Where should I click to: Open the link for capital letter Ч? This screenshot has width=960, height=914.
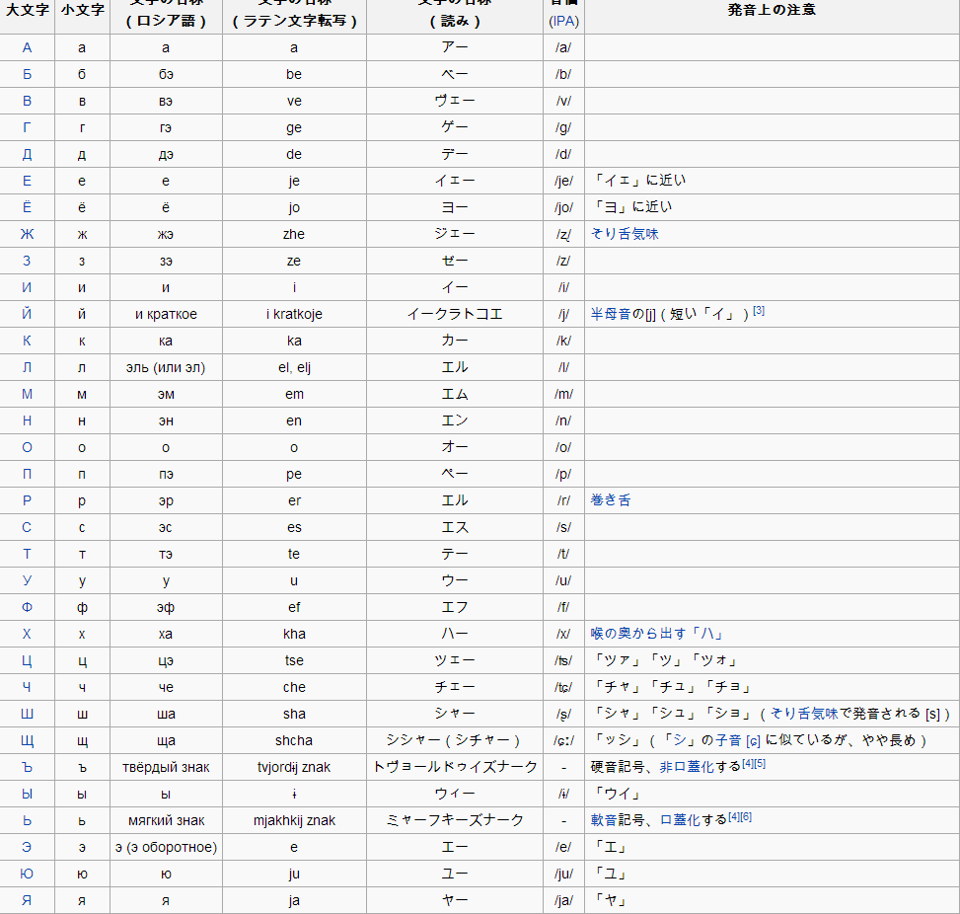coord(27,687)
